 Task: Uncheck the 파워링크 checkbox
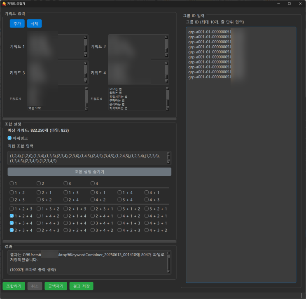[10, 138]
